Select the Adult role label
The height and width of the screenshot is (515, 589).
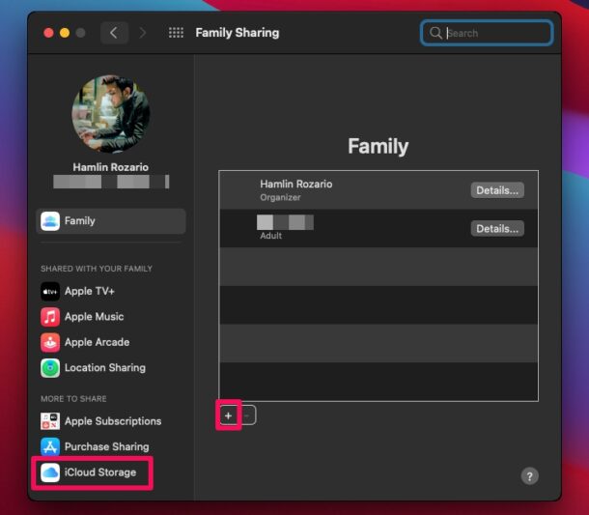click(270, 236)
